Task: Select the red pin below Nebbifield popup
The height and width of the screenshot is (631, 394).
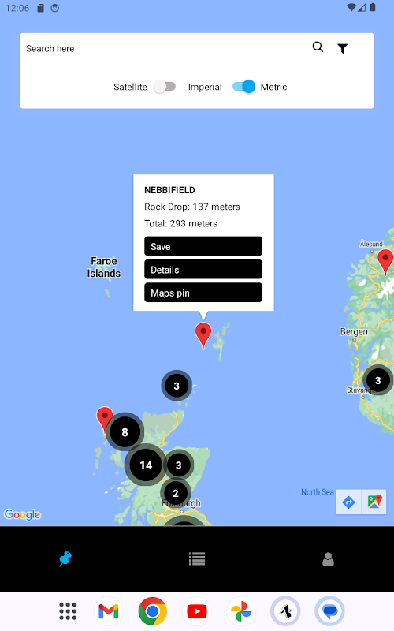Action: (x=203, y=334)
